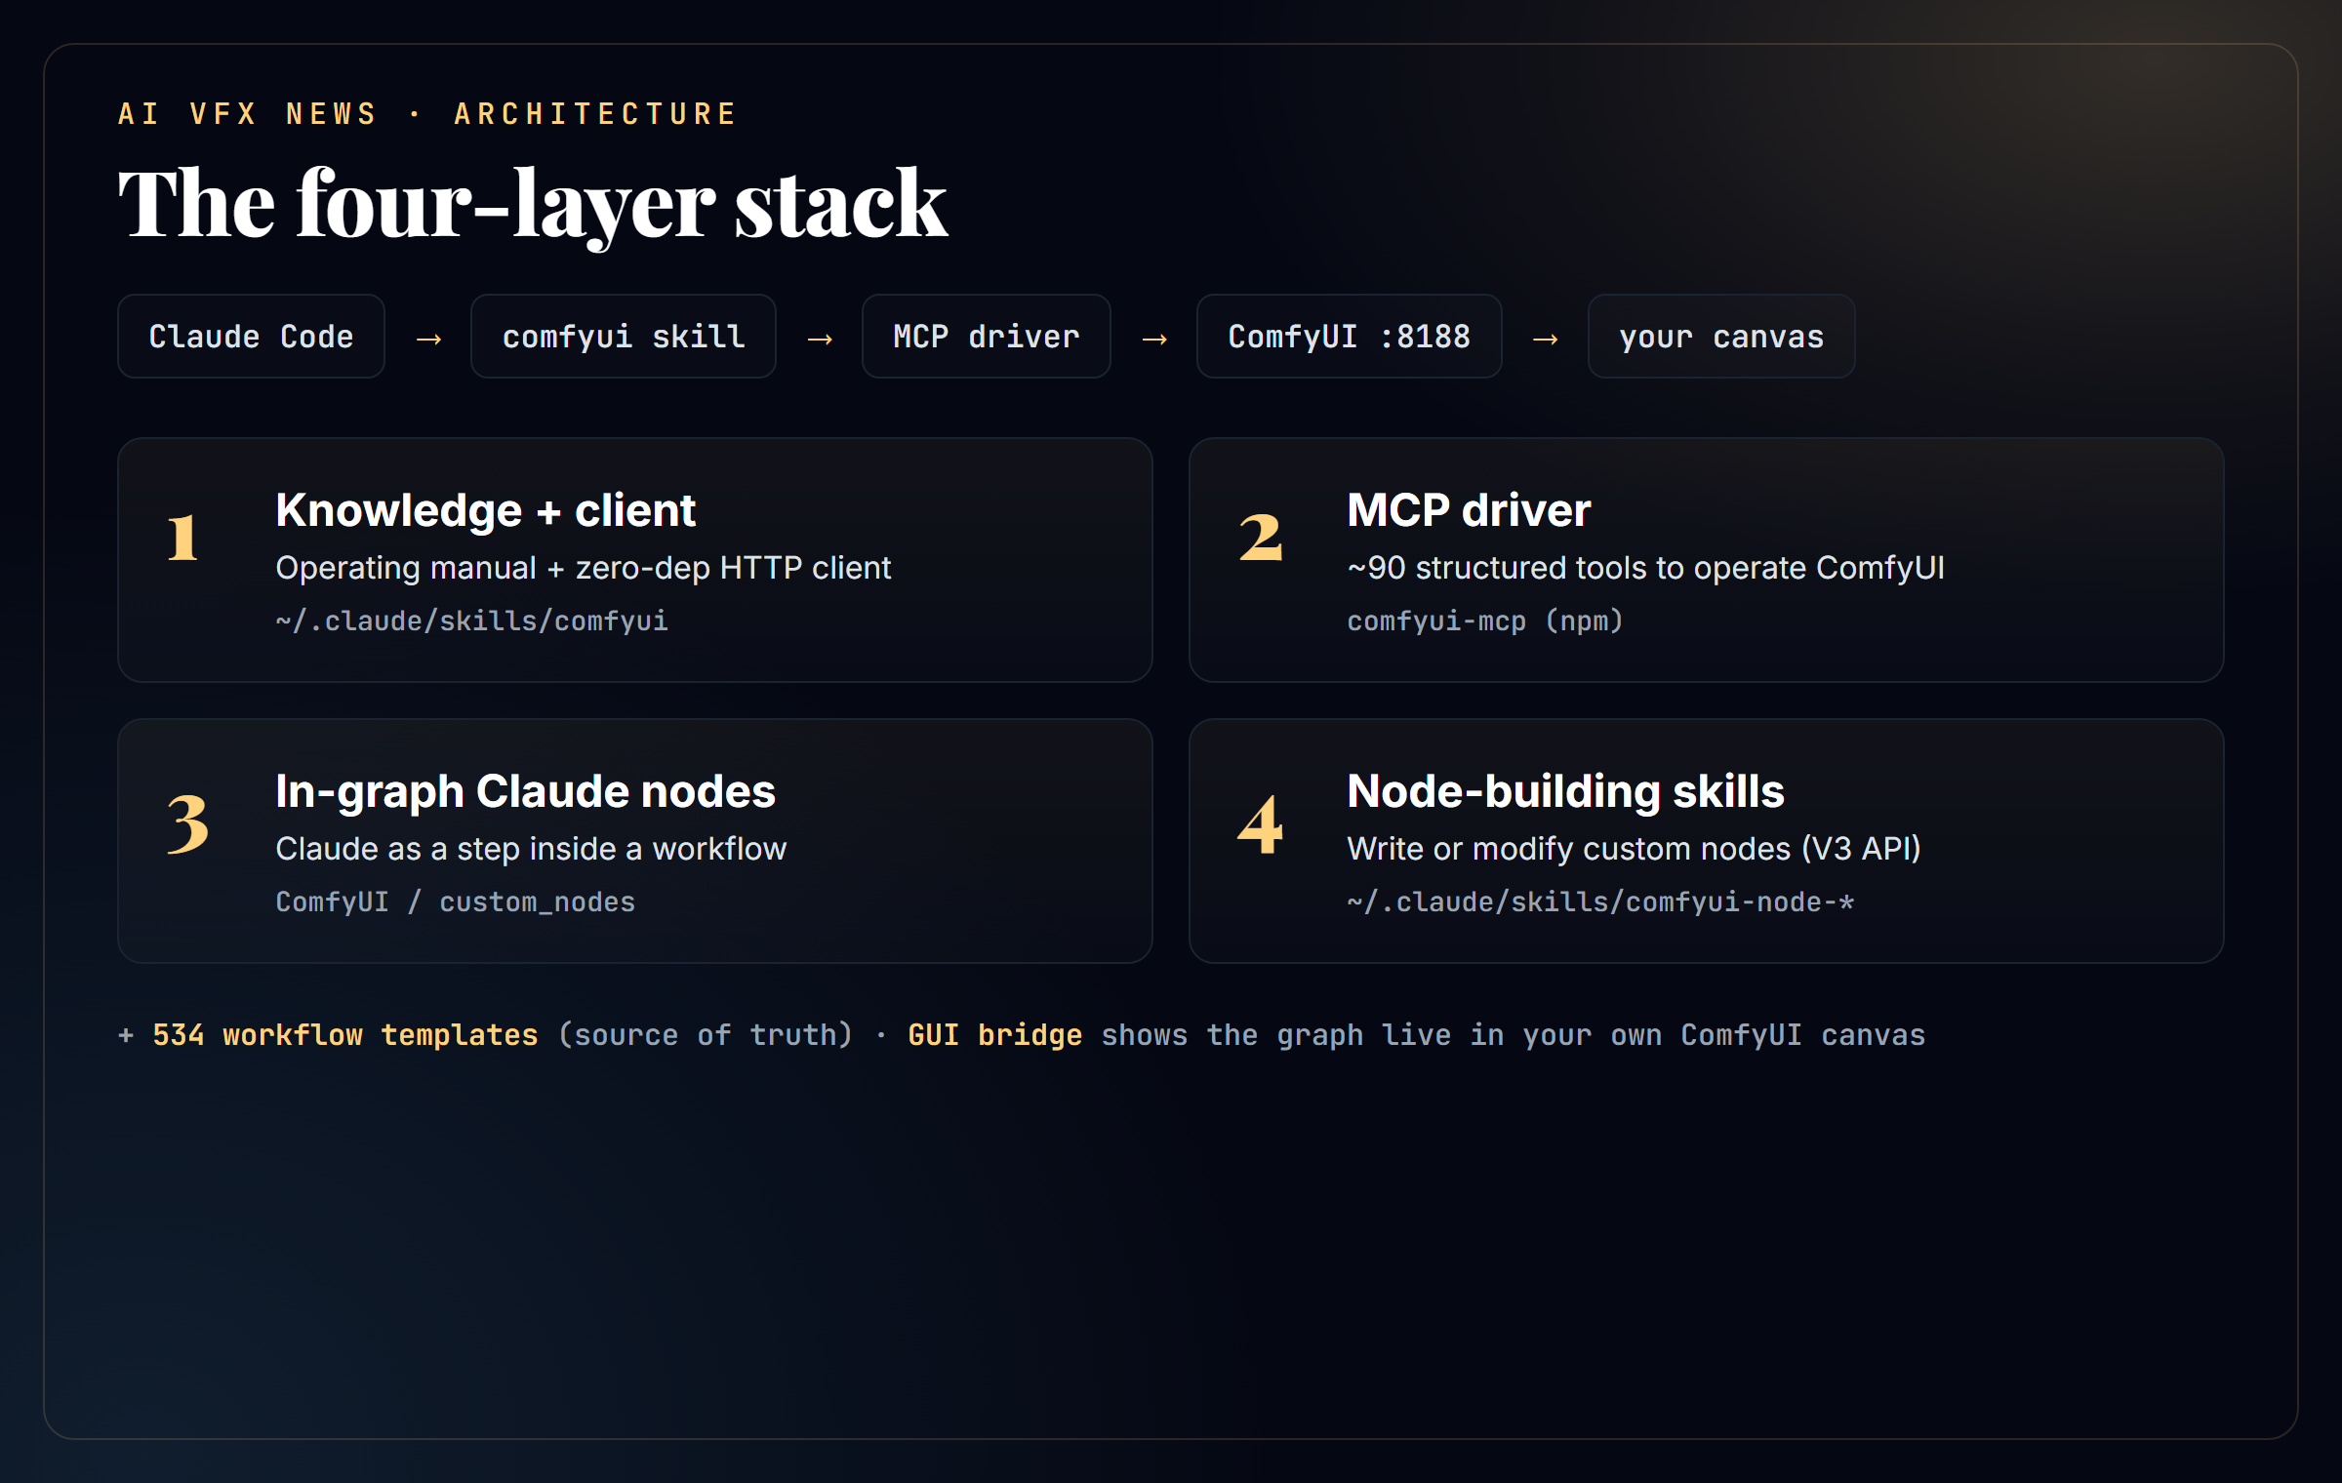The image size is (2342, 1483).
Task: Open the "Knowledge + client" card heading
Action: pos(485,510)
